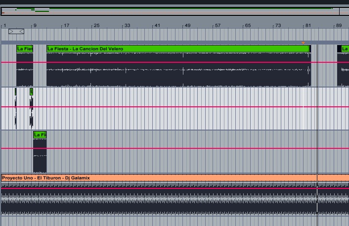Viewport: 349px width, 226px height.
Task: Click bar 65 in the beat ruler
Action: 248,25
